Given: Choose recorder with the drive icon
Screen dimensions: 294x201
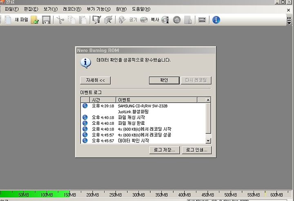Looking at the screenshot, I should click(x=202, y=20).
